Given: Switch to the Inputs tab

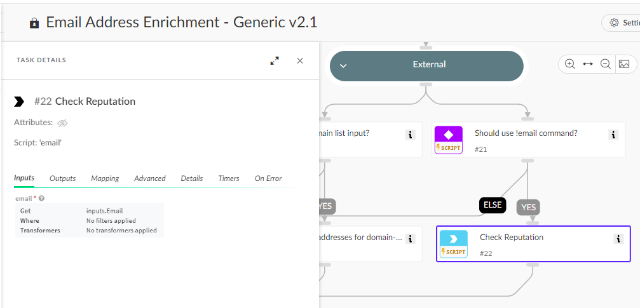Looking at the screenshot, I should point(24,178).
